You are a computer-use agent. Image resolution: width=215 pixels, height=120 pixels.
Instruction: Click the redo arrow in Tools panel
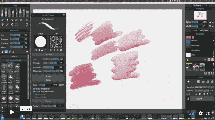(x=27, y=24)
